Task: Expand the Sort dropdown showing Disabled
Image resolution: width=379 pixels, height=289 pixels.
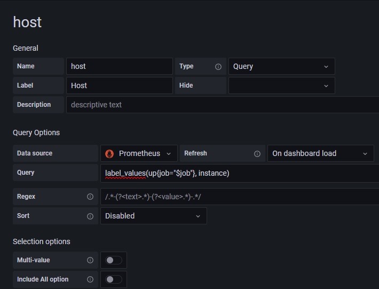Action: tap(153, 216)
